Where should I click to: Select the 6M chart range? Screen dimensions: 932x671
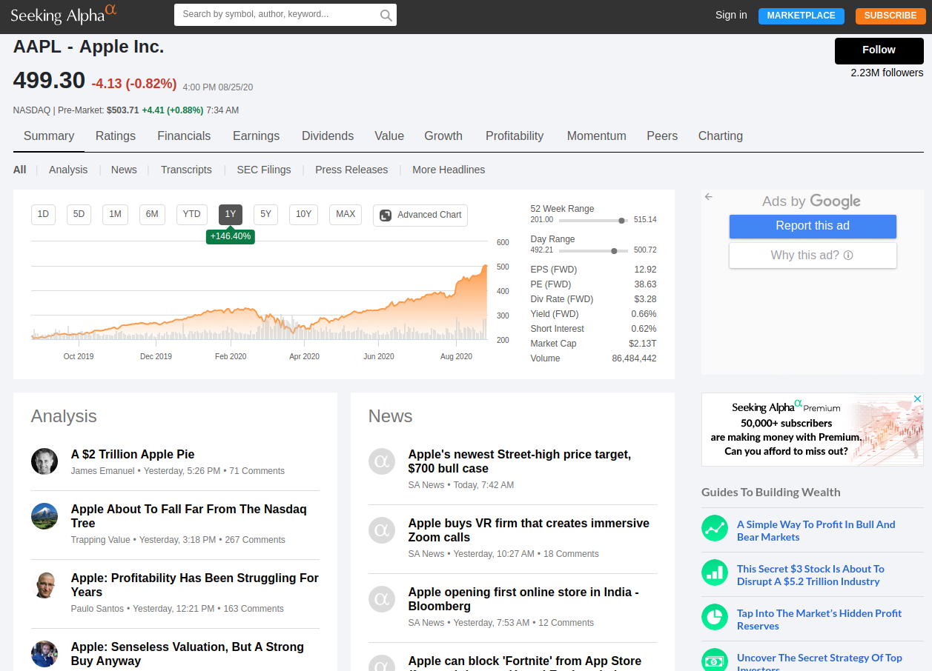[x=152, y=215]
